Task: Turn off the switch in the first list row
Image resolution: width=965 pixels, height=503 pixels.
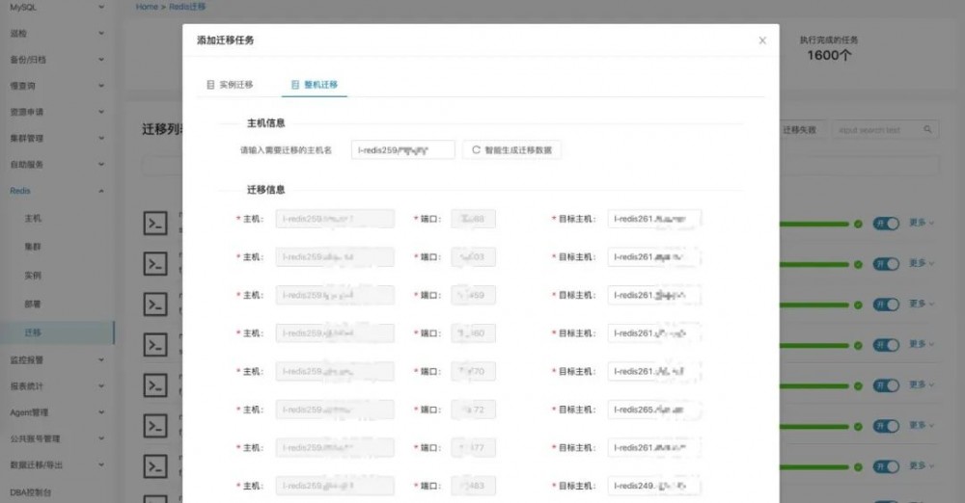Action: click(x=886, y=224)
